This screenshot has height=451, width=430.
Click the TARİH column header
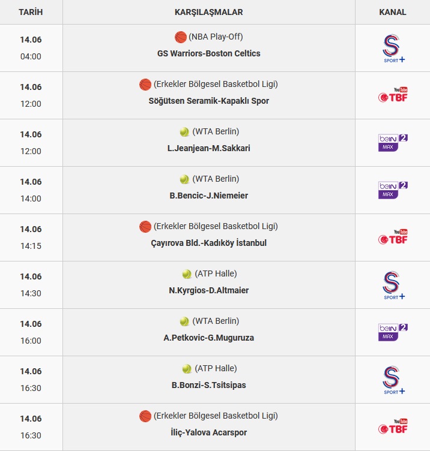point(31,12)
